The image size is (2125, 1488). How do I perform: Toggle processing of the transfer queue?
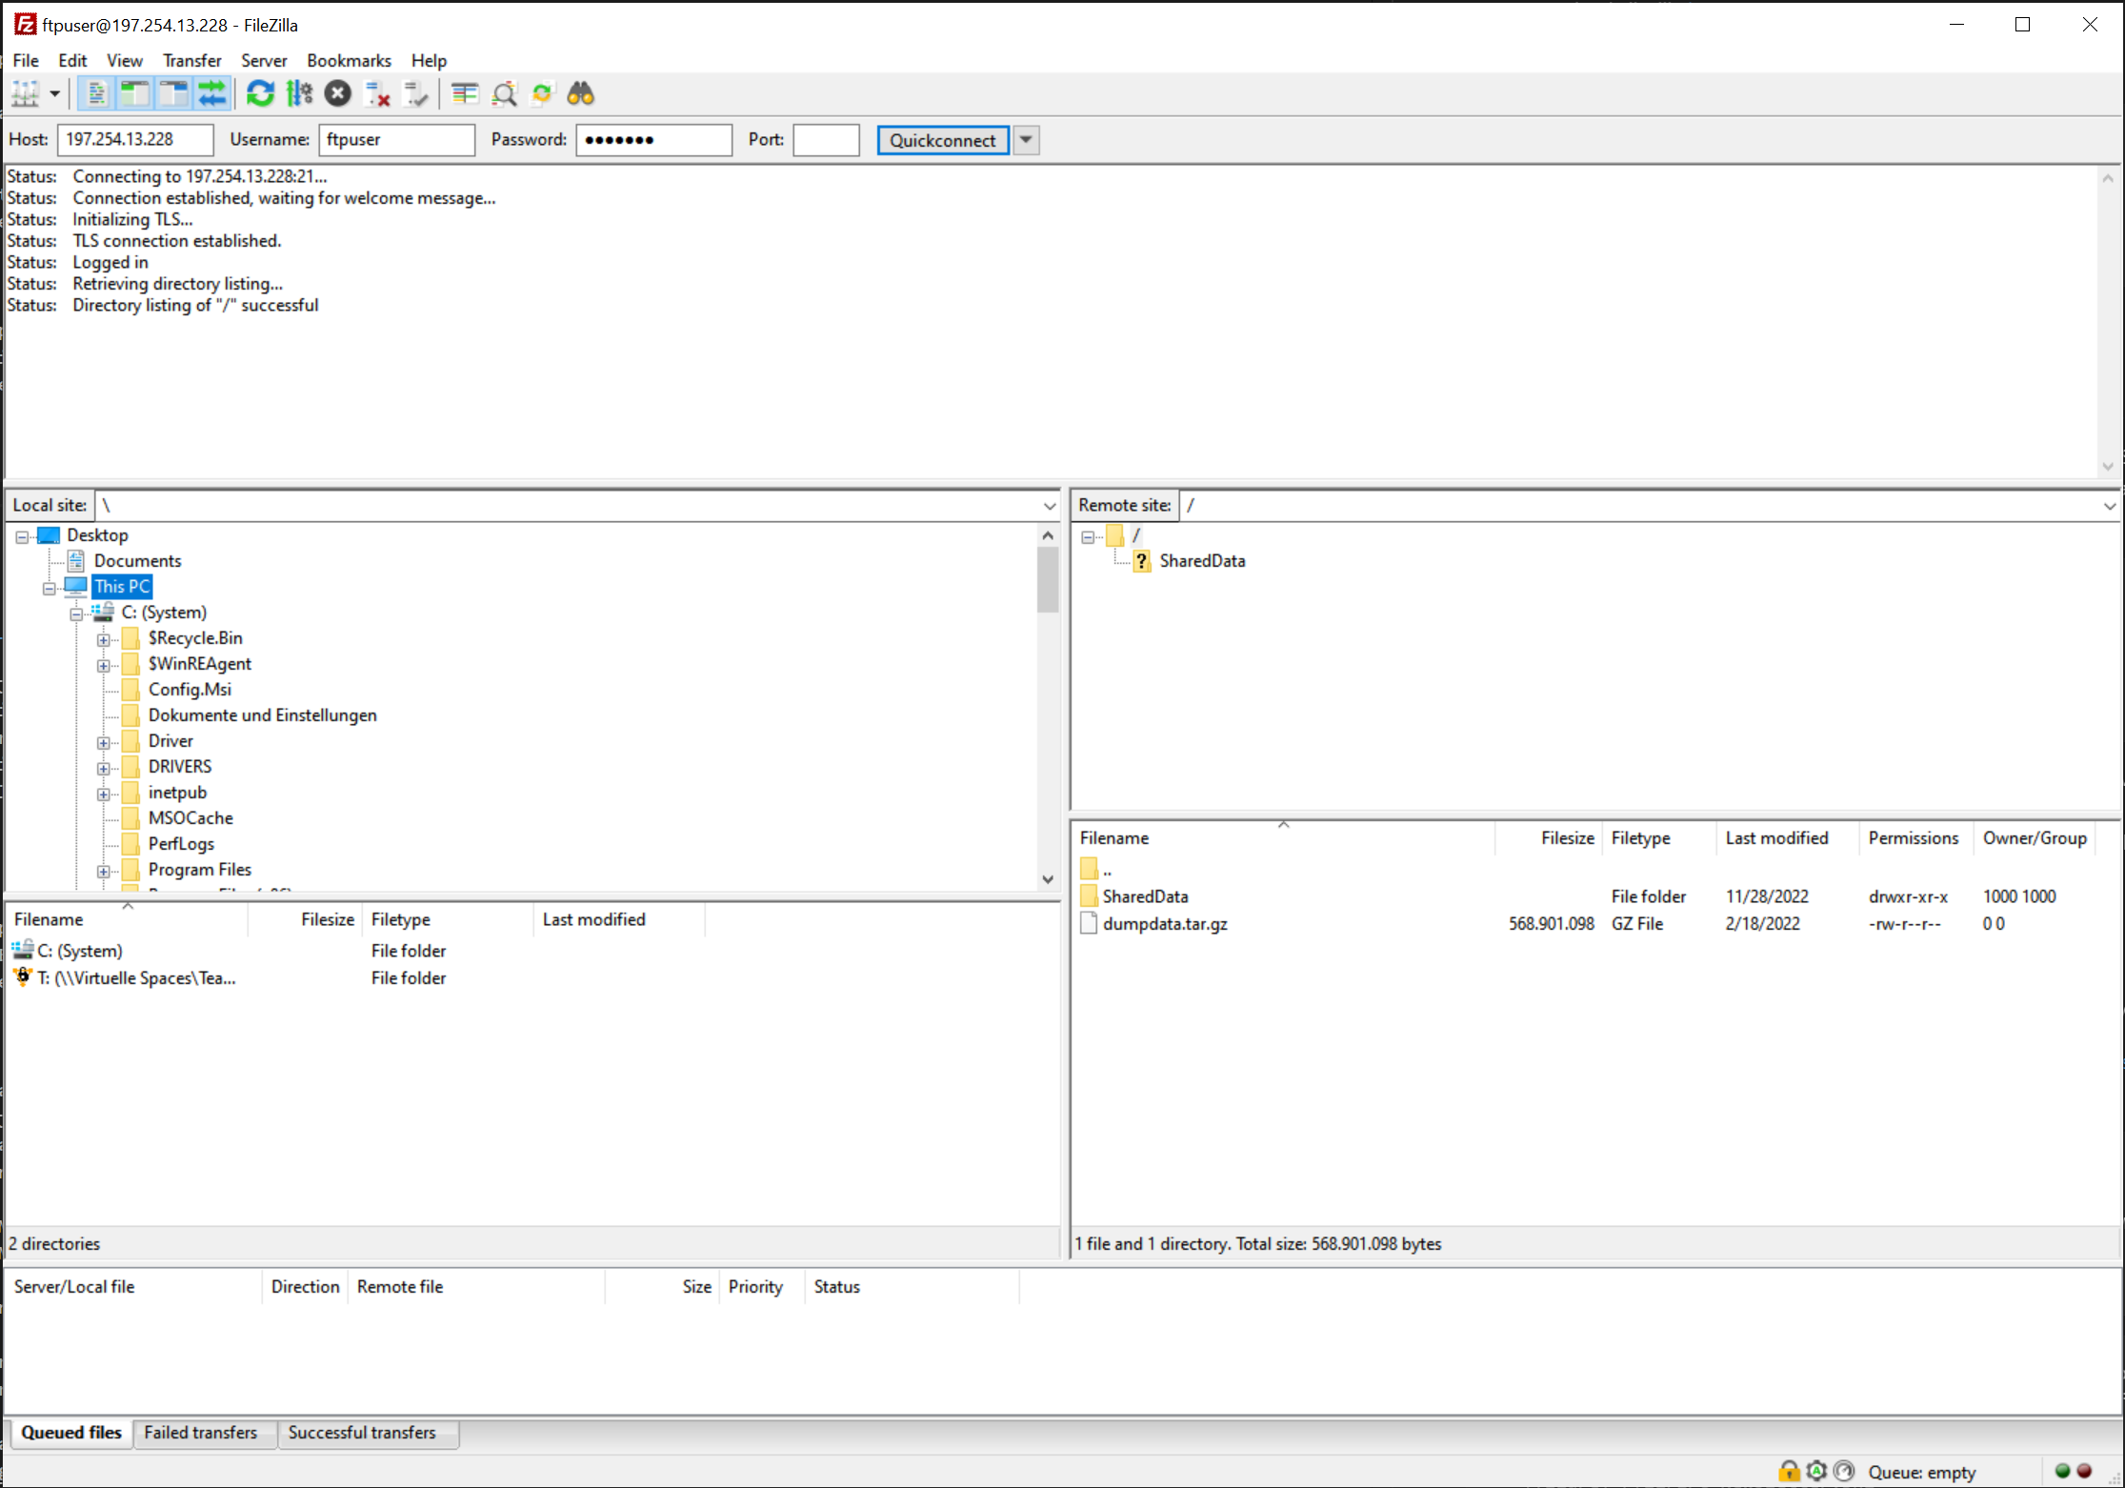pos(299,94)
